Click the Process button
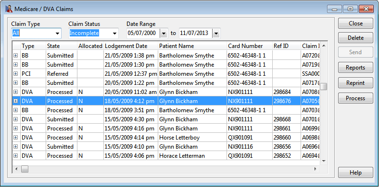This screenshot has height=187, width=379. coord(355,98)
